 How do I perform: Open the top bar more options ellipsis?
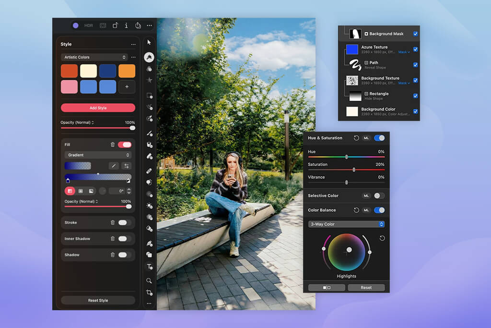click(150, 25)
